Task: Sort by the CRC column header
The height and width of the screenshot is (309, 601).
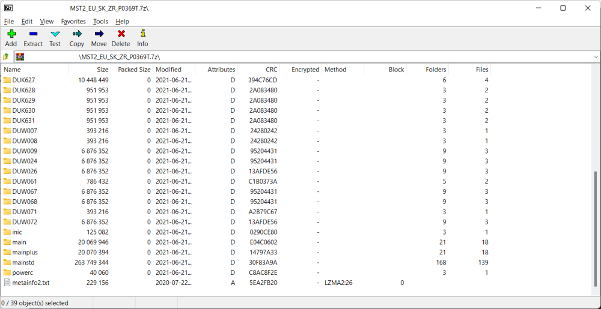Action: pos(258,70)
